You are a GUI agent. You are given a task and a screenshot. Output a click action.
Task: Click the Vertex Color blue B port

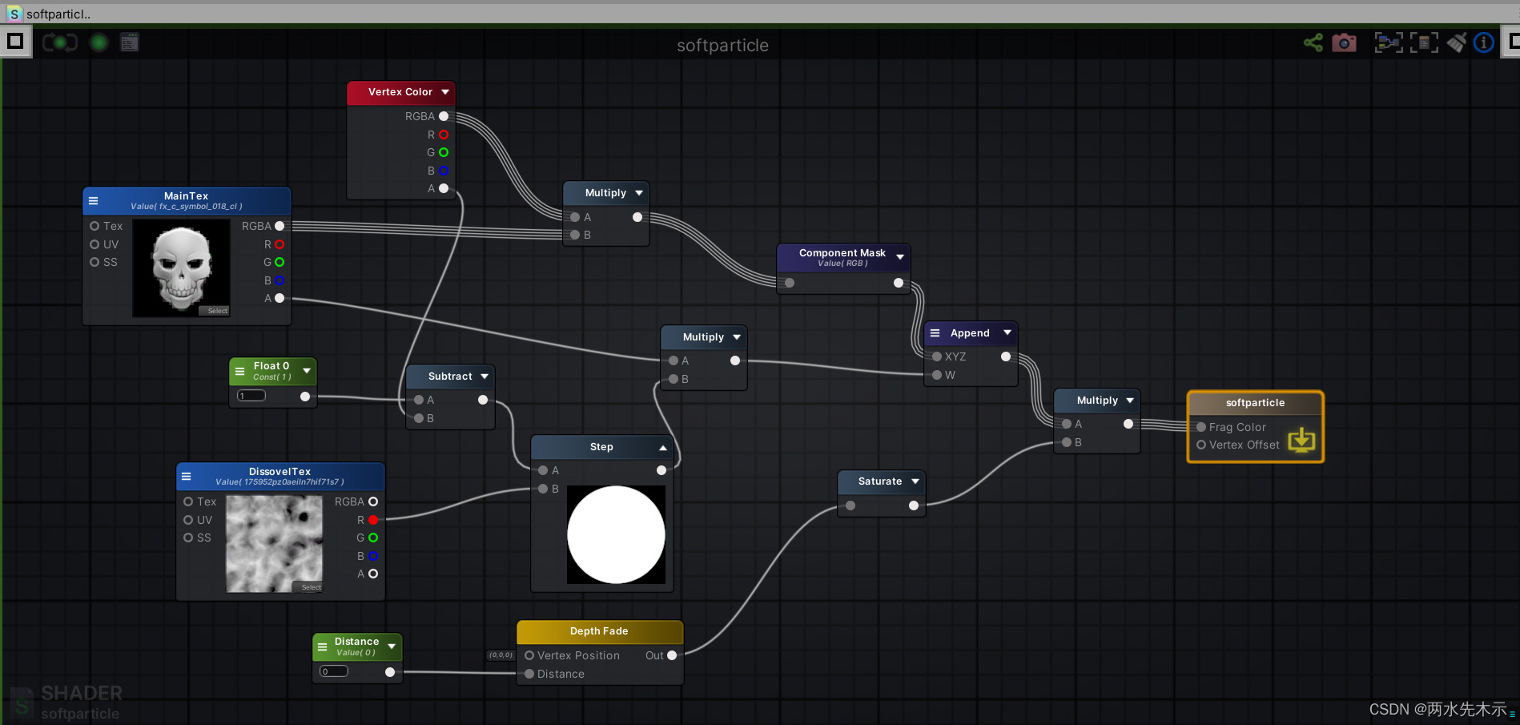click(444, 171)
